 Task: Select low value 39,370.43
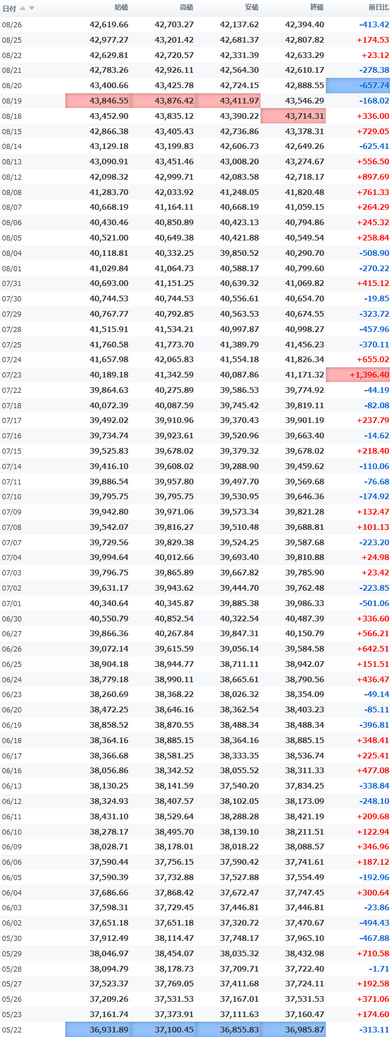click(240, 421)
